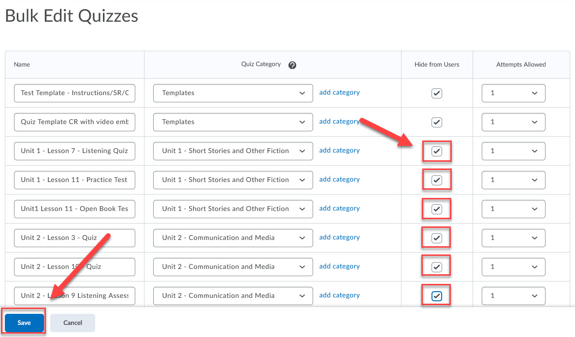Open category dropdown for Lesson 11 Practice Test
This screenshot has height=337, width=575.
[233, 180]
